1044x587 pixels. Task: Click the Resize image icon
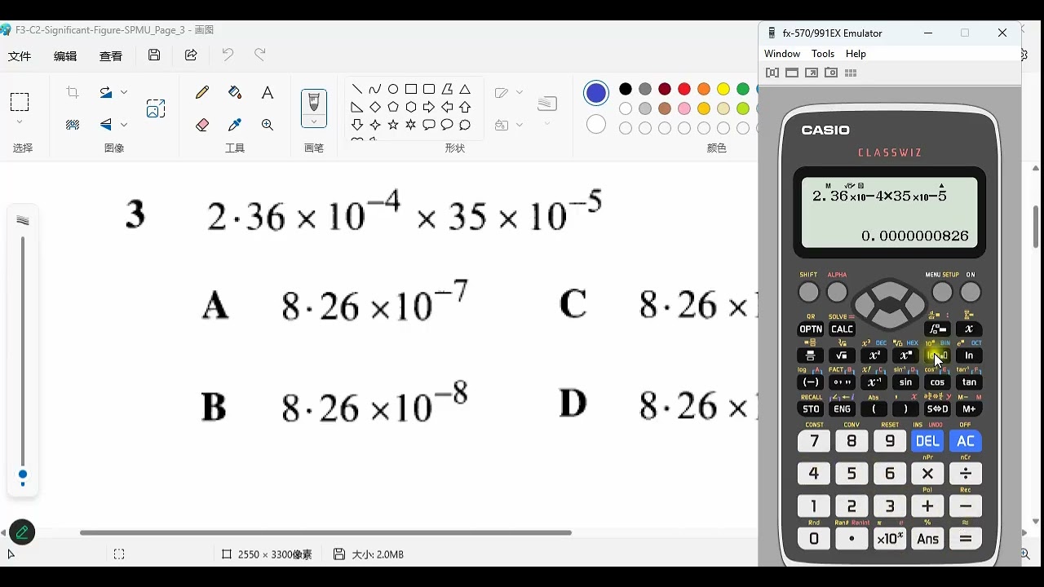coord(156,108)
